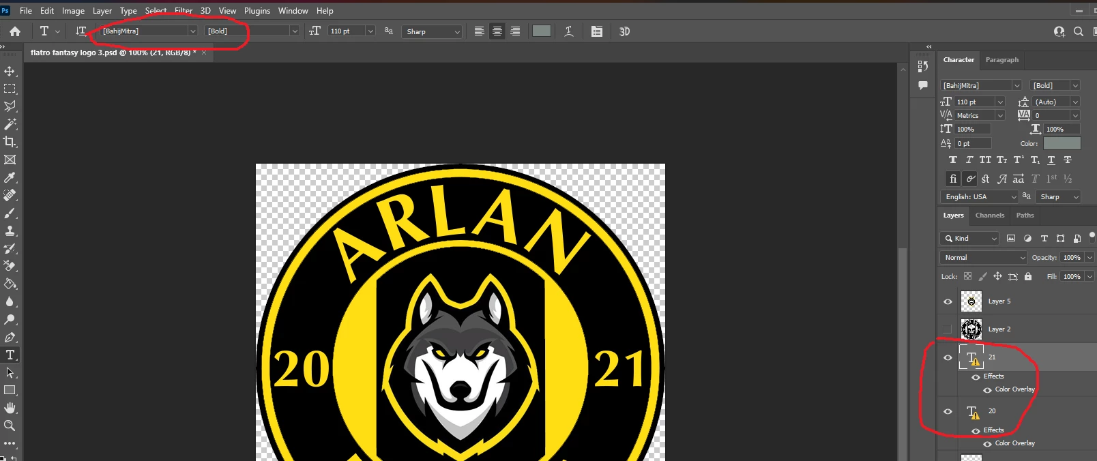This screenshot has height=461, width=1097.
Task: Switch to the Channels tab
Action: click(990, 215)
